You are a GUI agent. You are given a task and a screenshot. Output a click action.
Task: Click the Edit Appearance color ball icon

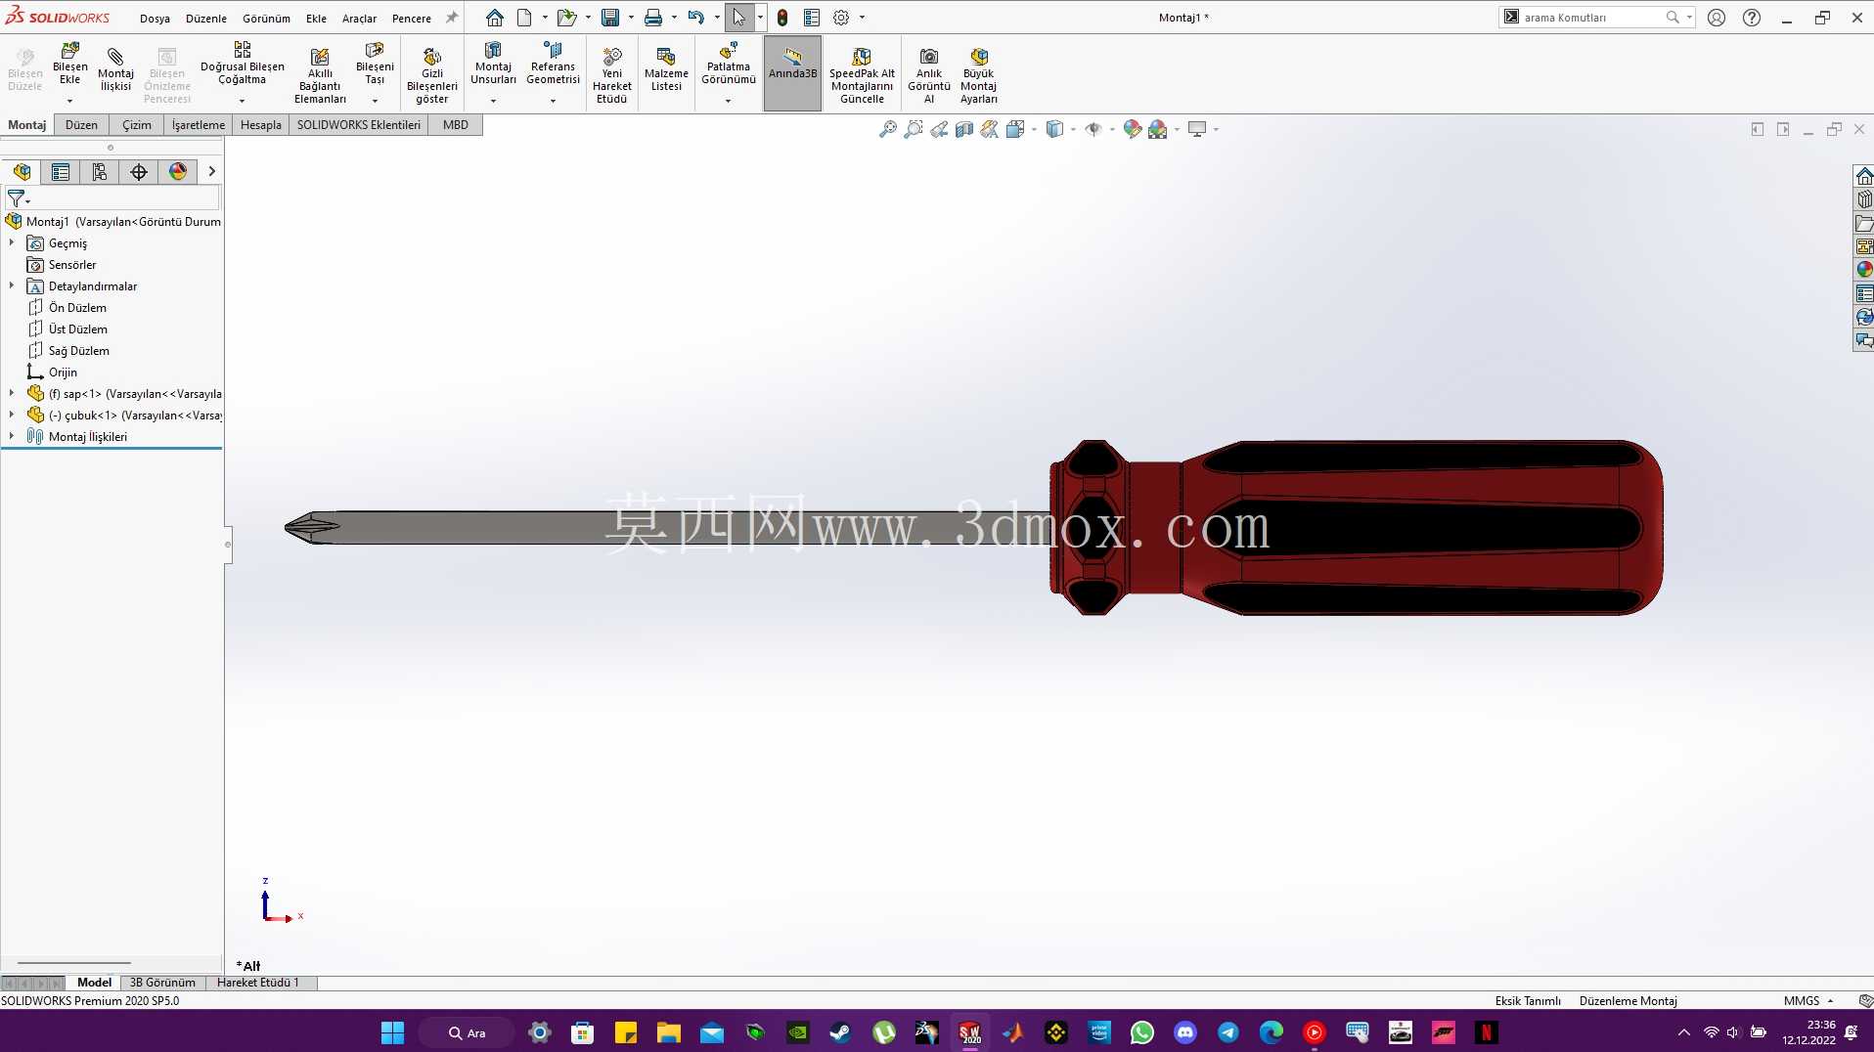click(x=1133, y=129)
